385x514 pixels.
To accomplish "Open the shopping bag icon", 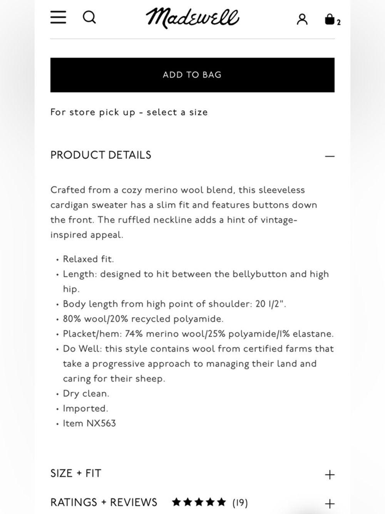I will (x=330, y=19).
